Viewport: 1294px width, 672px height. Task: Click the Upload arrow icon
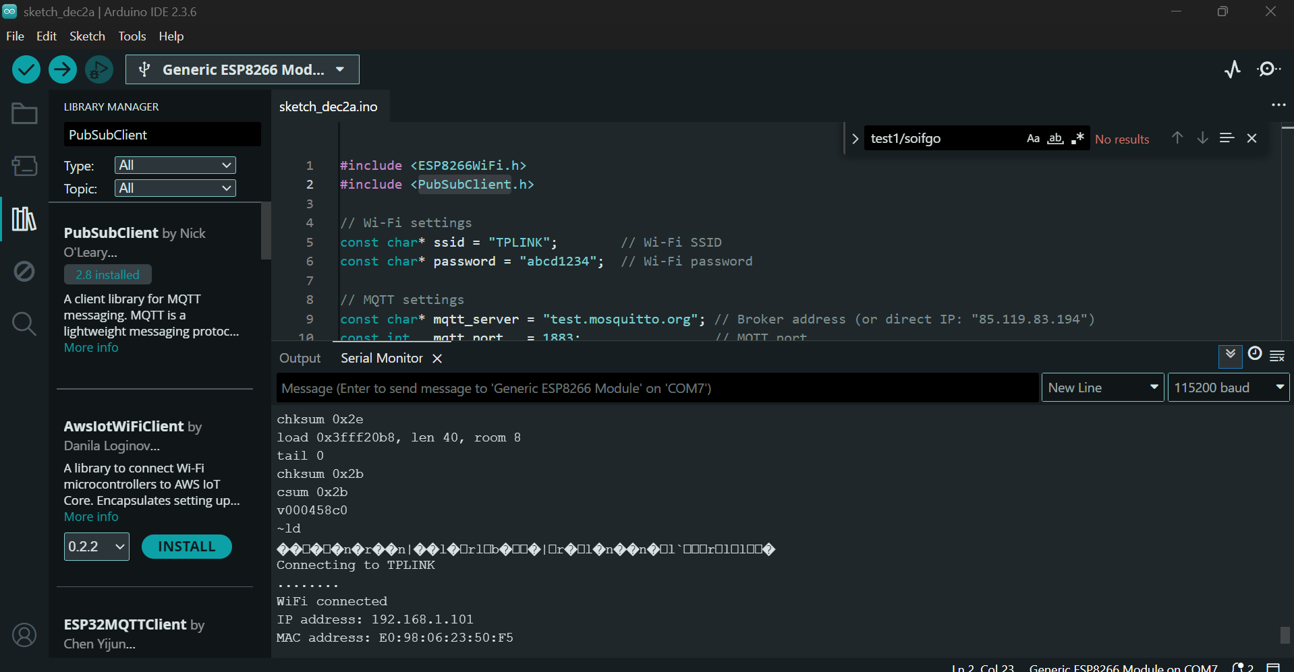(x=62, y=69)
